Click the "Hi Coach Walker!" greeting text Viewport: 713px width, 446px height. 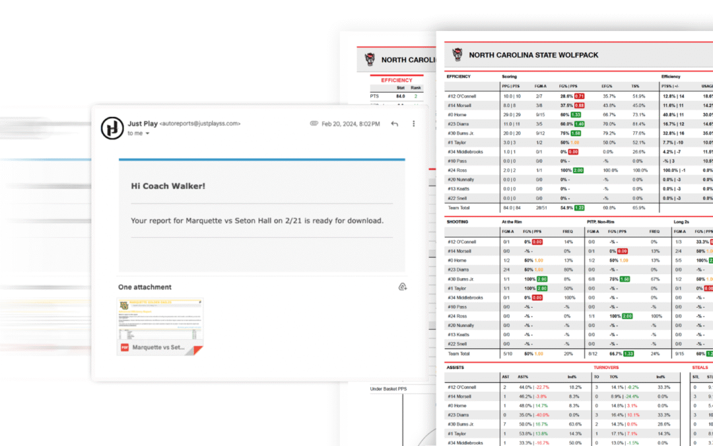[x=168, y=186]
